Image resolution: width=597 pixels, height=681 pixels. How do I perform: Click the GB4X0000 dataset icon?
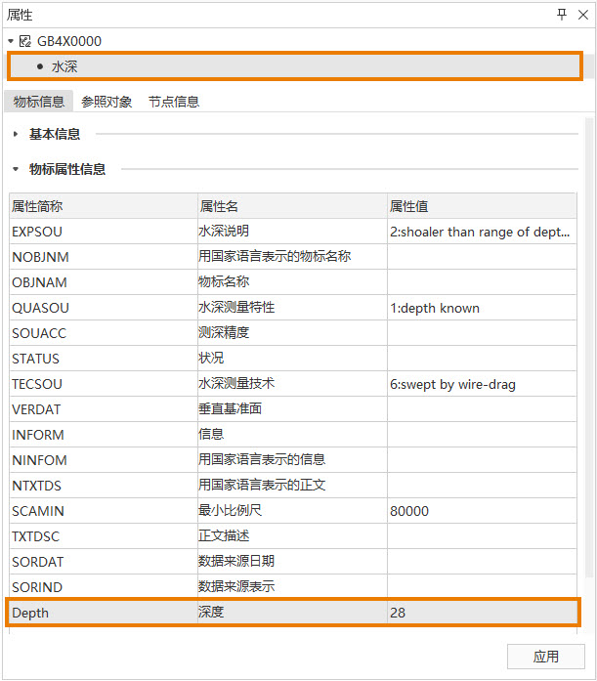click(25, 41)
